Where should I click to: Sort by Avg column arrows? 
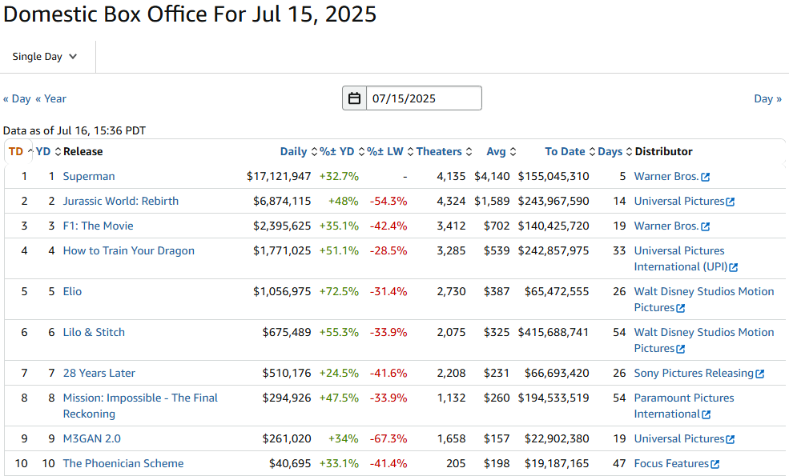tap(513, 151)
